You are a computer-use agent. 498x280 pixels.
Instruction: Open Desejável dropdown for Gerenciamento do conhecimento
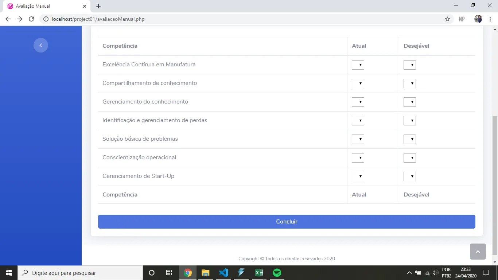point(410,102)
